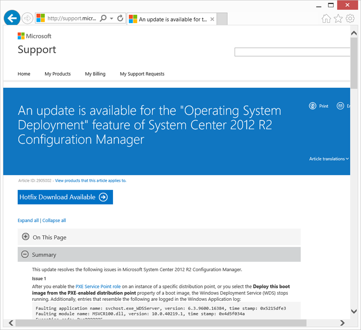Click the browser Back arrow button
The width and height of the screenshot is (361, 330).
pos(12,18)
